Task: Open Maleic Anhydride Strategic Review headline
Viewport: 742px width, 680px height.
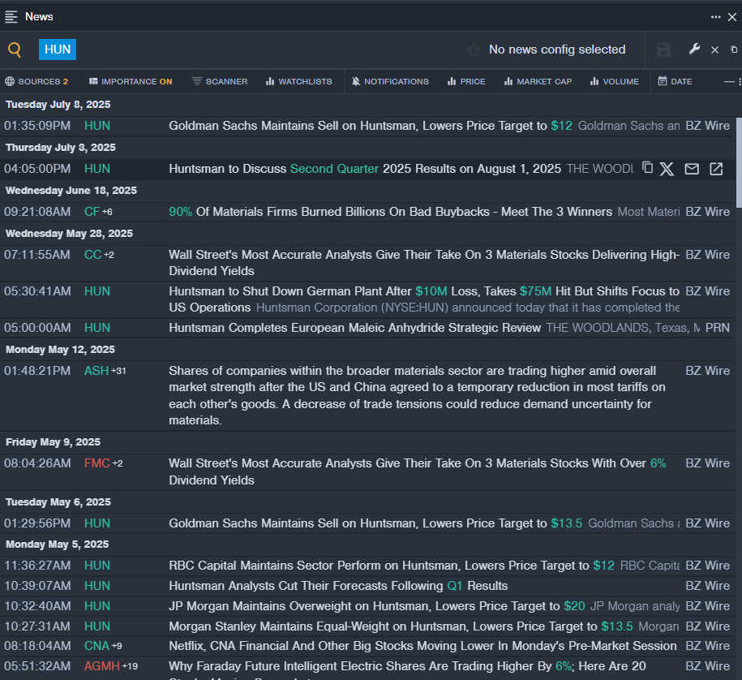Action: [355, 328]
